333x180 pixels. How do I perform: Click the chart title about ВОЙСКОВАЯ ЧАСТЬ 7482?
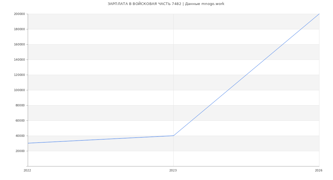pos(166,4)
